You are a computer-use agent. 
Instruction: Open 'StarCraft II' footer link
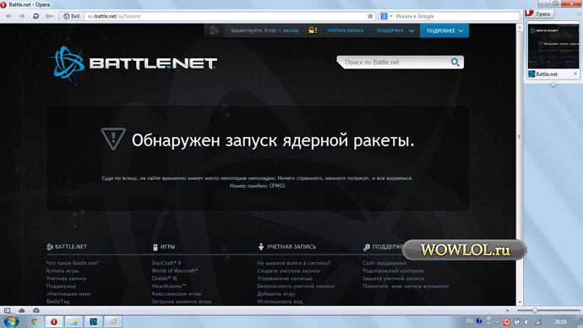166,263
